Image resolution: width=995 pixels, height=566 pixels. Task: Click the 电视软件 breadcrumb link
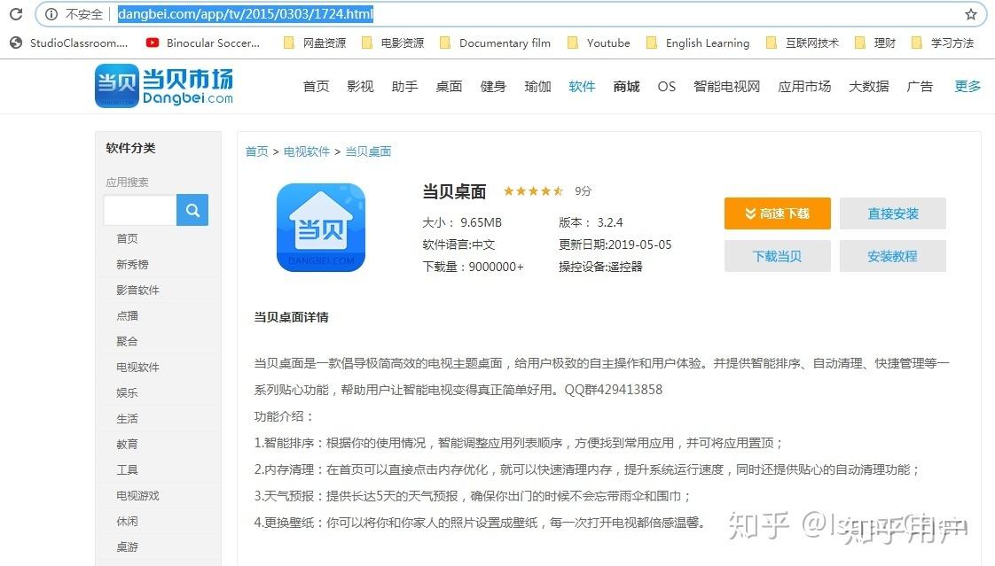[307, 151]
